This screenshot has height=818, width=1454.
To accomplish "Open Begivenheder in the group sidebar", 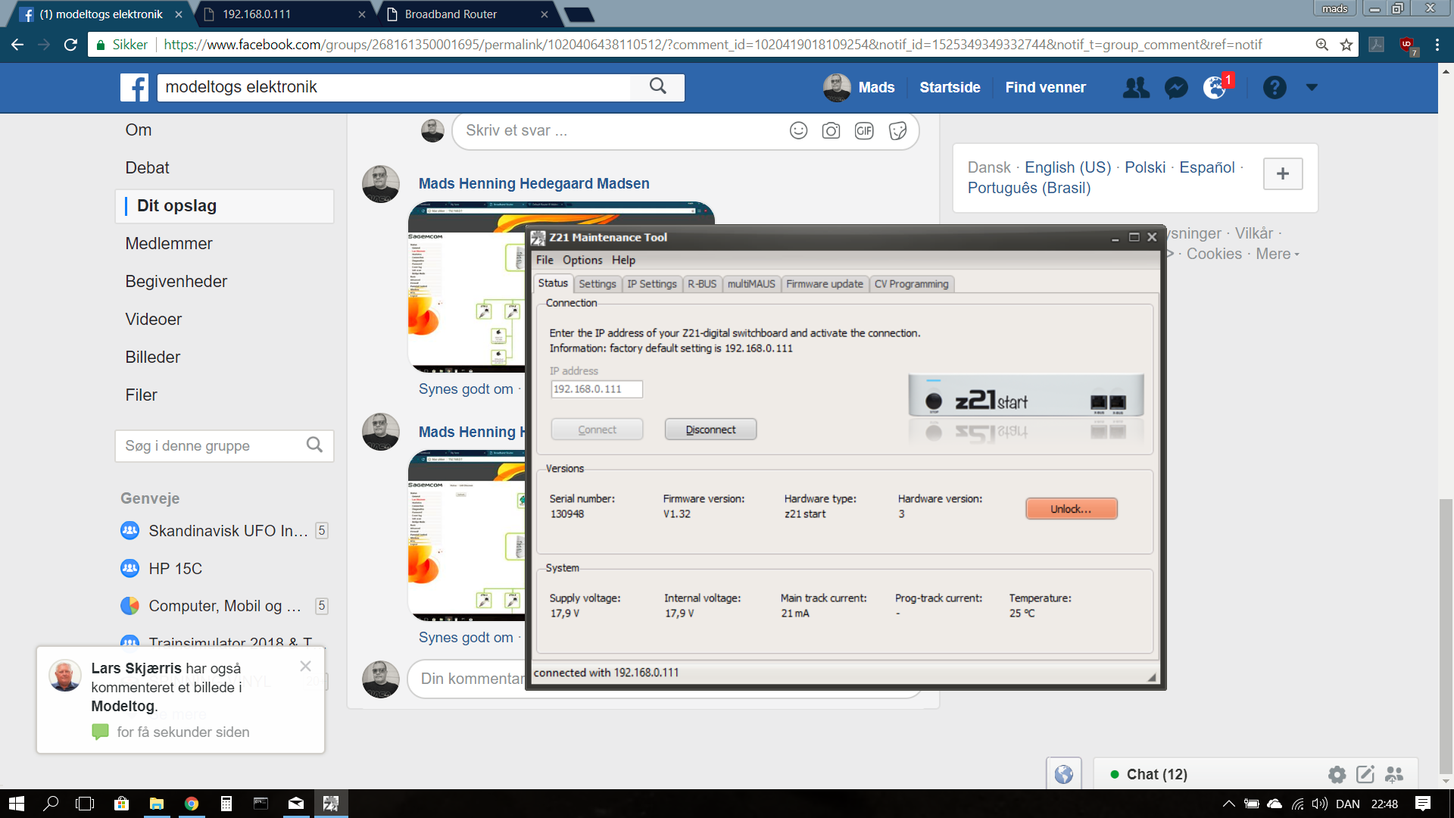I will [176, 281].
